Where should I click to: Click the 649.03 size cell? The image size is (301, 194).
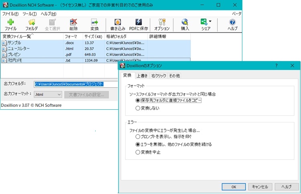click(90, 55)
